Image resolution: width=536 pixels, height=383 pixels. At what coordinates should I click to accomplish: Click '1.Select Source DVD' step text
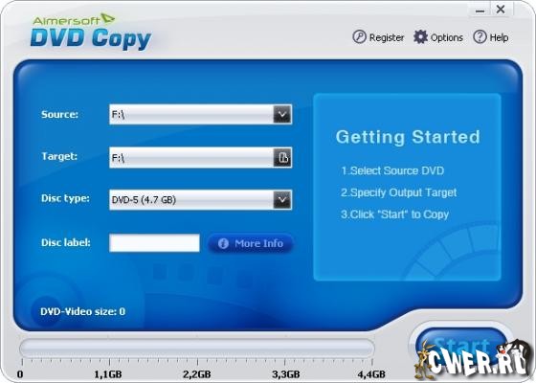(392, 170)
